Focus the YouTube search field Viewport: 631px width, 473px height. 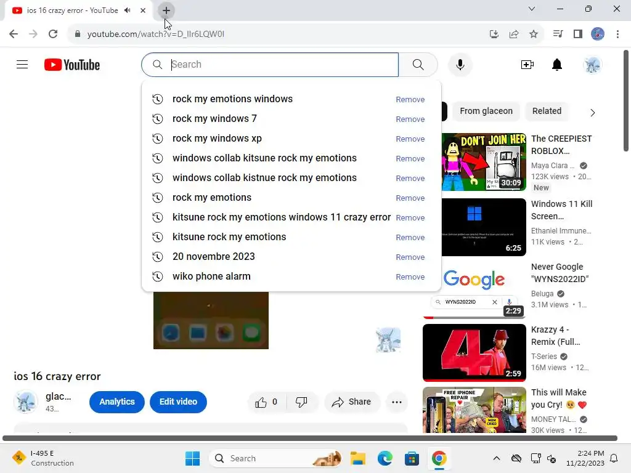pos(270,65)
